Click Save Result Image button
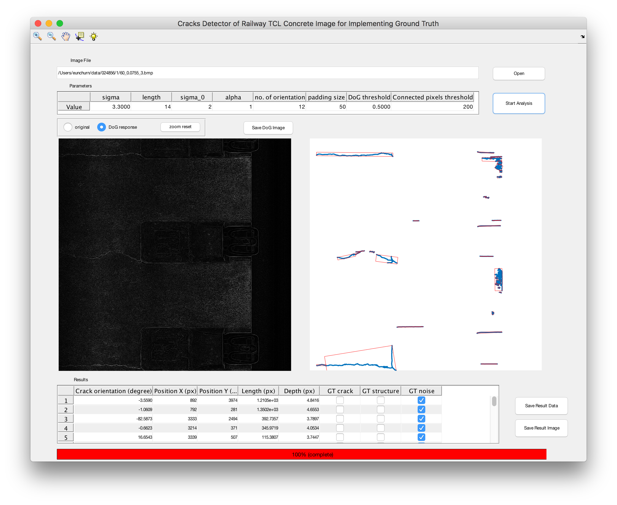Screen dimensions: 617x505 pyautogui.click(x=541, y=428)
